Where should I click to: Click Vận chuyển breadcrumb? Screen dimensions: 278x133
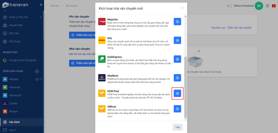pyautogui.click(x=71, y=6)
